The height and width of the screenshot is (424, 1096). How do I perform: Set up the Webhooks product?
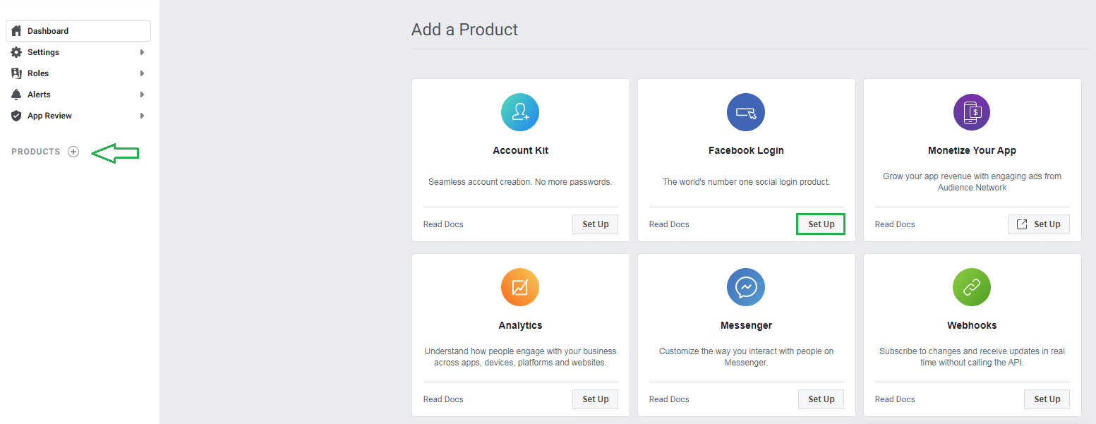1047,399
